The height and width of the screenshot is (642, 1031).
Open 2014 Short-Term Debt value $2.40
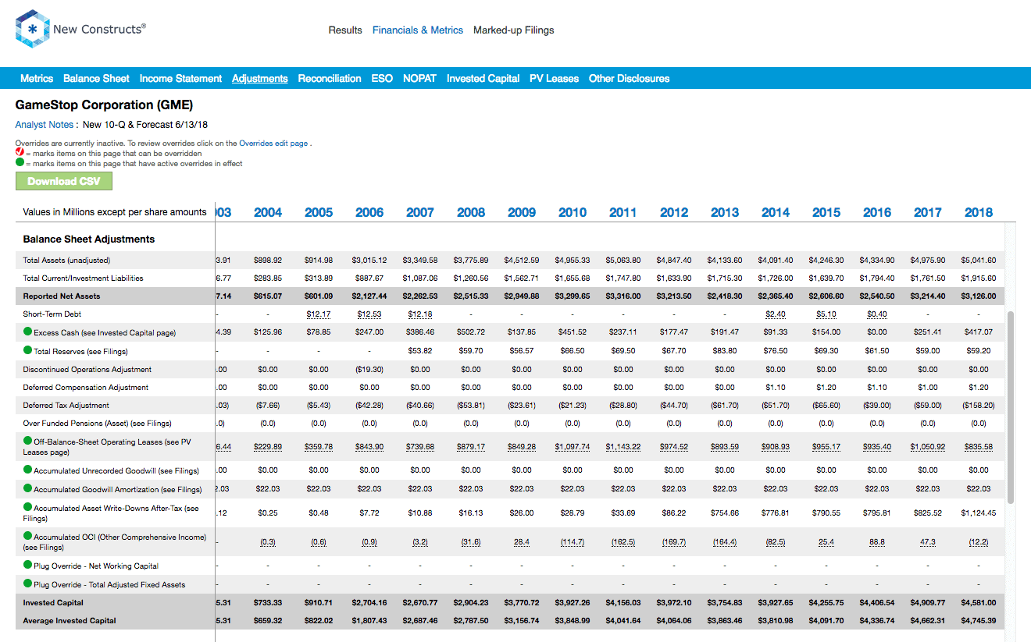coord(776,314)
